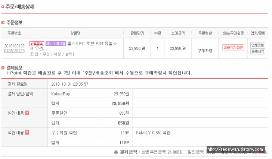Select the bold payment total 29,950원
This screenshot has height=159, width=272.
pyautogui.click(x=120, y=104)
